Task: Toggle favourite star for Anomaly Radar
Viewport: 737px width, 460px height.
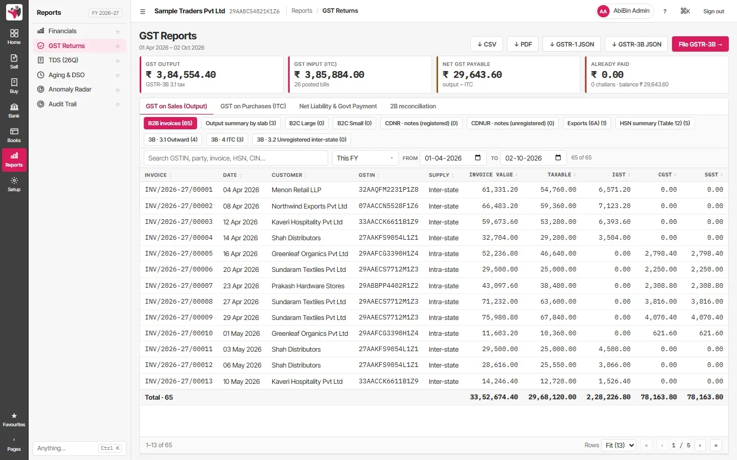Action: pos(118,90)
